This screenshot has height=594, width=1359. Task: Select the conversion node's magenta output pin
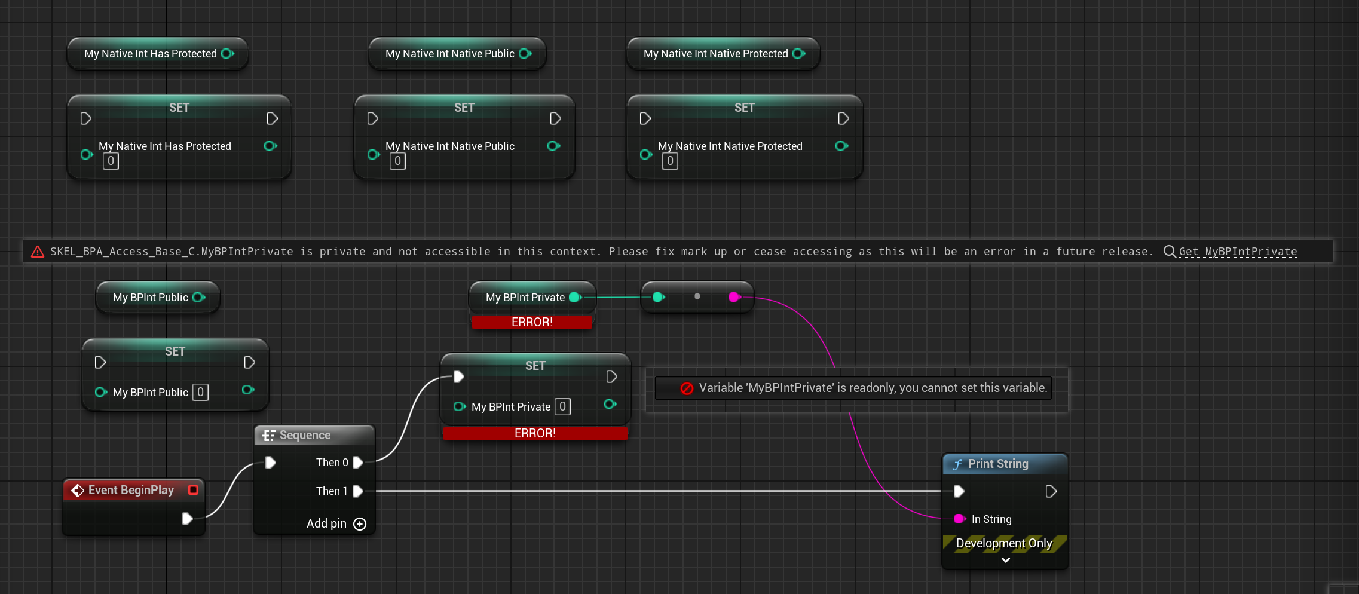[x=734, y=297]
